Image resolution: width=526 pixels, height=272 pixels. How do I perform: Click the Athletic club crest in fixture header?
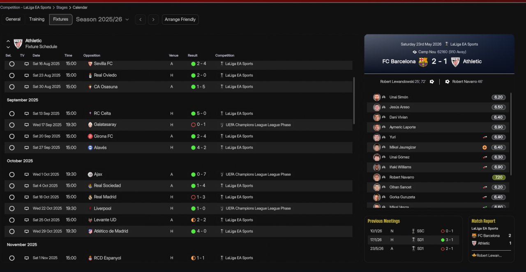(18, 44)
